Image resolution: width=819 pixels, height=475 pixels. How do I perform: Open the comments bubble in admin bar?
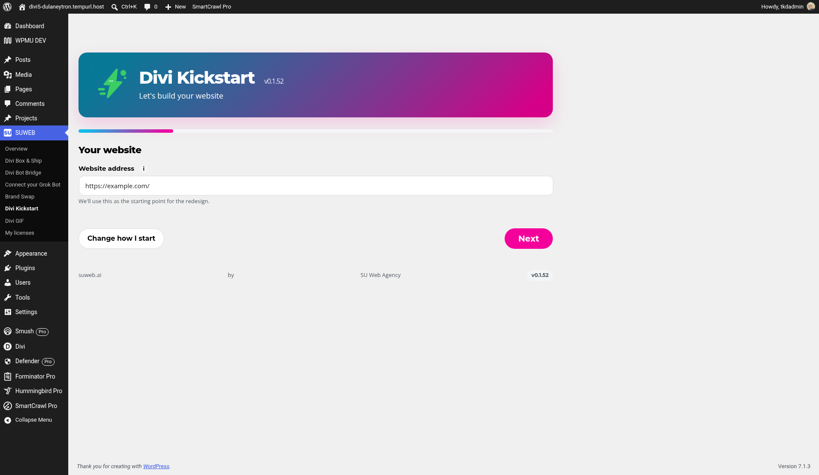pyautogui.click(x=147, y=7)
